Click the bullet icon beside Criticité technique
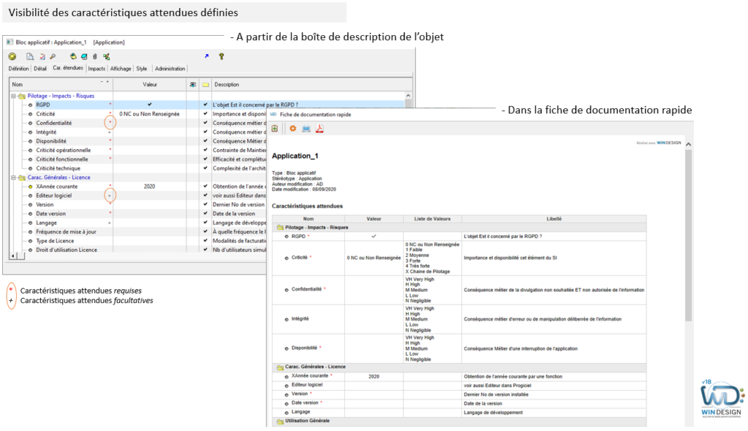 [x=30, y=169]
